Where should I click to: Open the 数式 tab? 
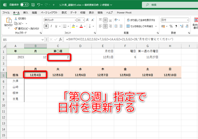coord(64,12)
